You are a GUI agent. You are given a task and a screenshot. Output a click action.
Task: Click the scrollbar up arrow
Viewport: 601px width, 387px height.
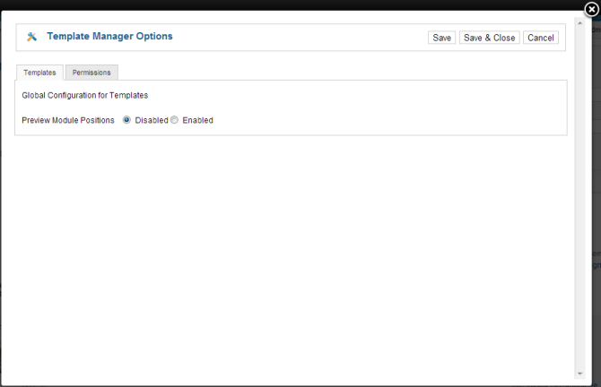click(580, 24)
